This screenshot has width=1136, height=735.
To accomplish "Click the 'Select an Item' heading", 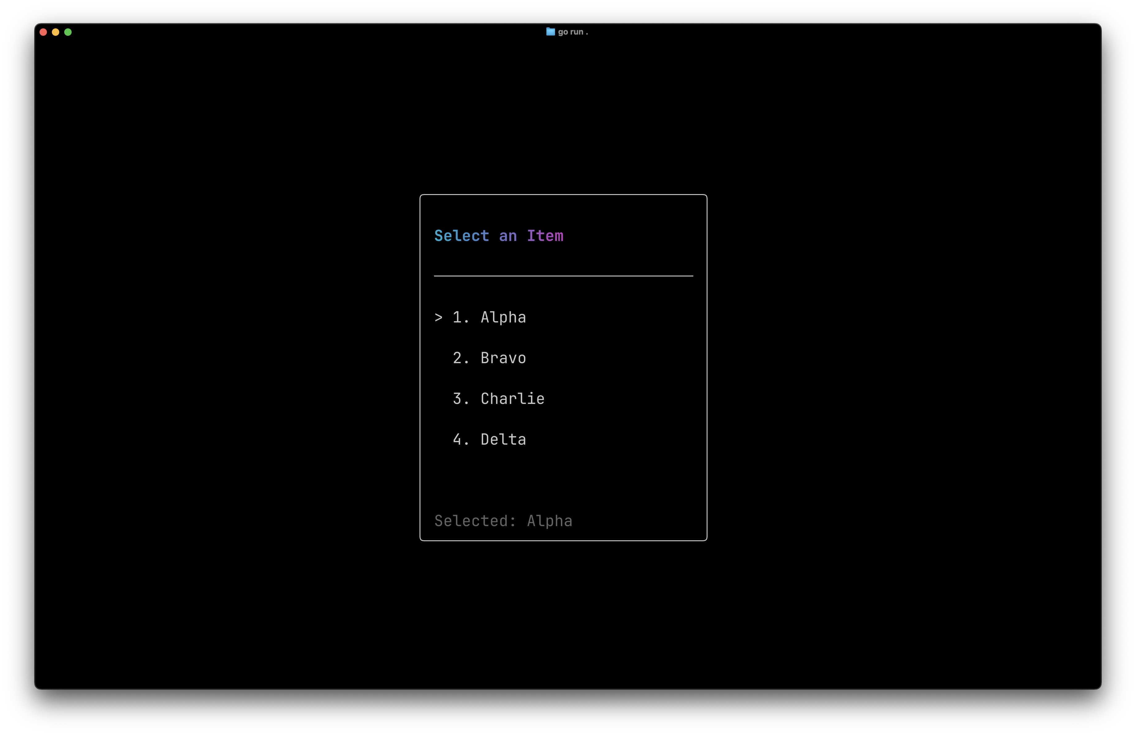I will click(x=499, y=236).
